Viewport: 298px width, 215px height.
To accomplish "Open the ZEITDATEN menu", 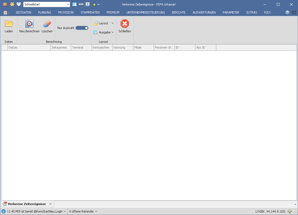I will [23, 12].
